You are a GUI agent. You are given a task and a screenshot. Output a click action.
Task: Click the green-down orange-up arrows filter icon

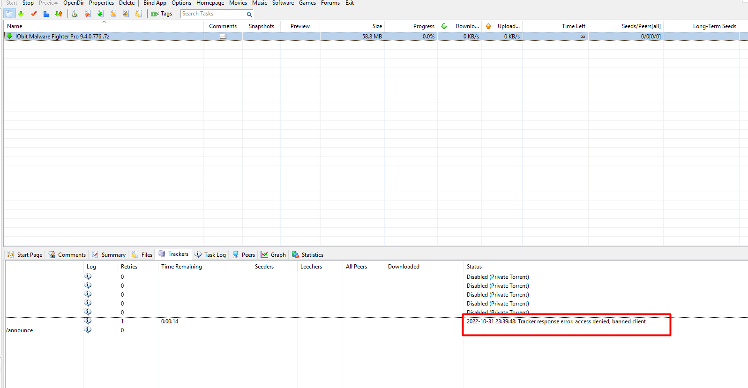[x=59, y=14]
